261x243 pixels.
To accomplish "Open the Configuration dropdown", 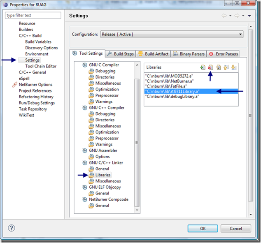I will [172, 34].
